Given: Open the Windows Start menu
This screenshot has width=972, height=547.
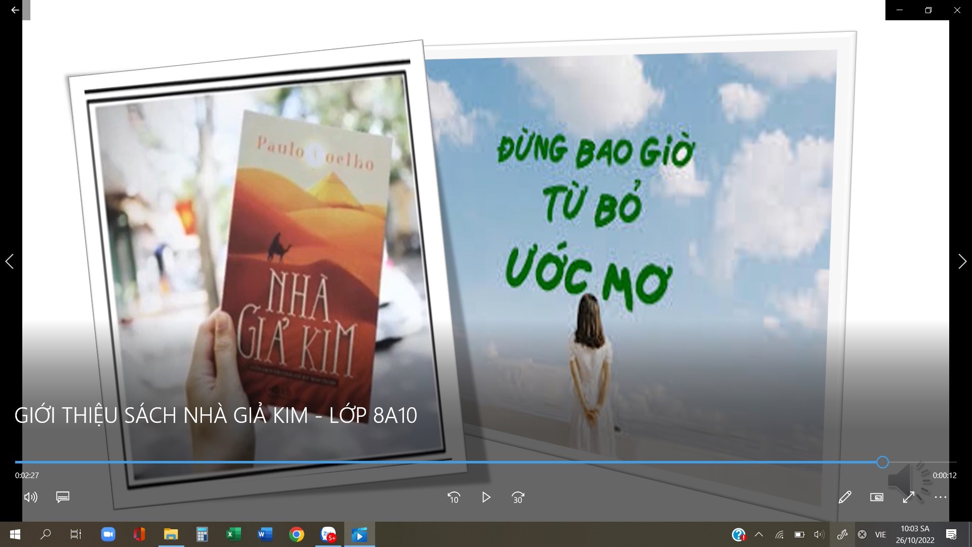Looking at the screenshot, I should [x=15, y=534].
